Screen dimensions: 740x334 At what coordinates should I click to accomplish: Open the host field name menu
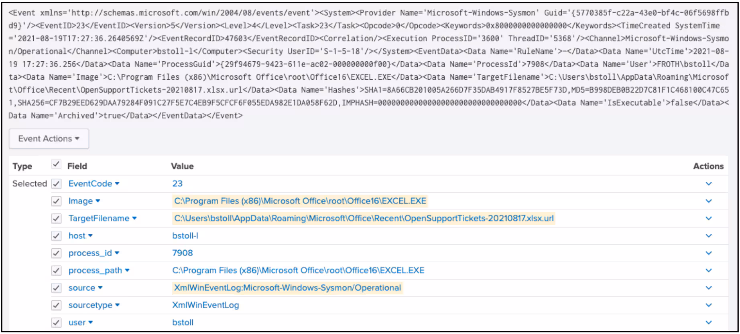(x=81, y=236)
